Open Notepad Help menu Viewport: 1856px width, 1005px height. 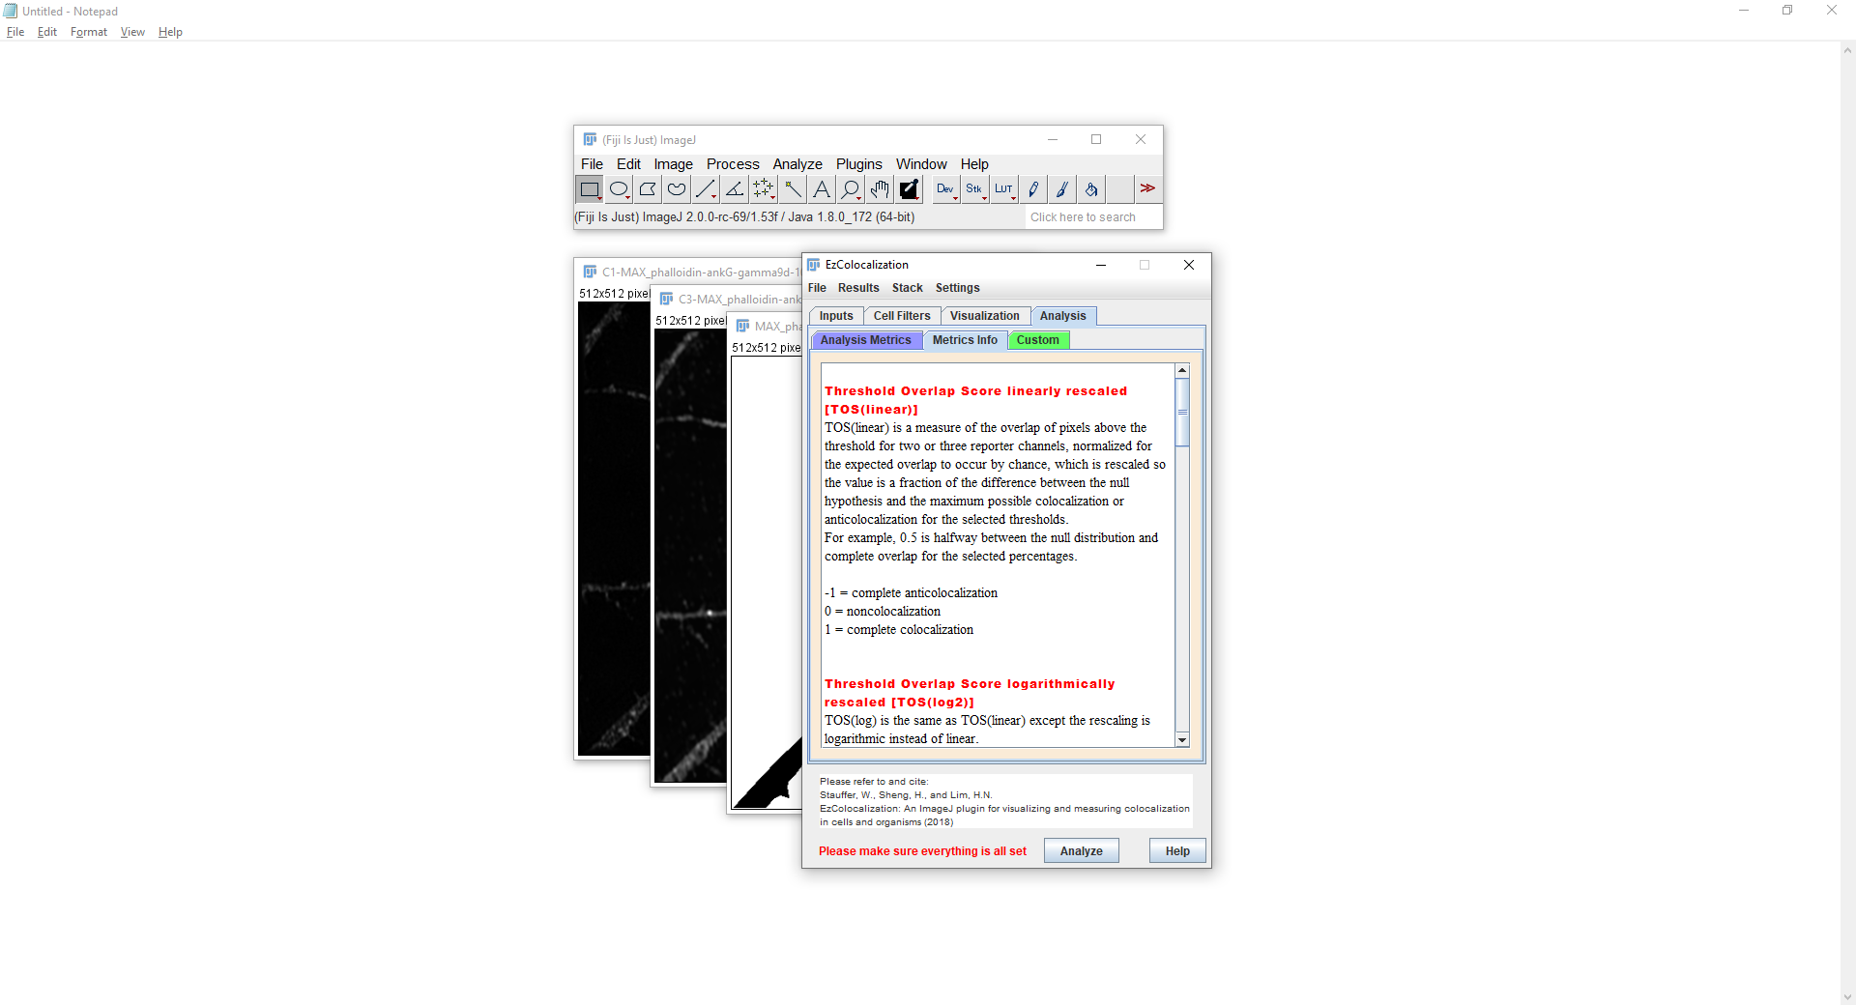(x=170, y=32)
